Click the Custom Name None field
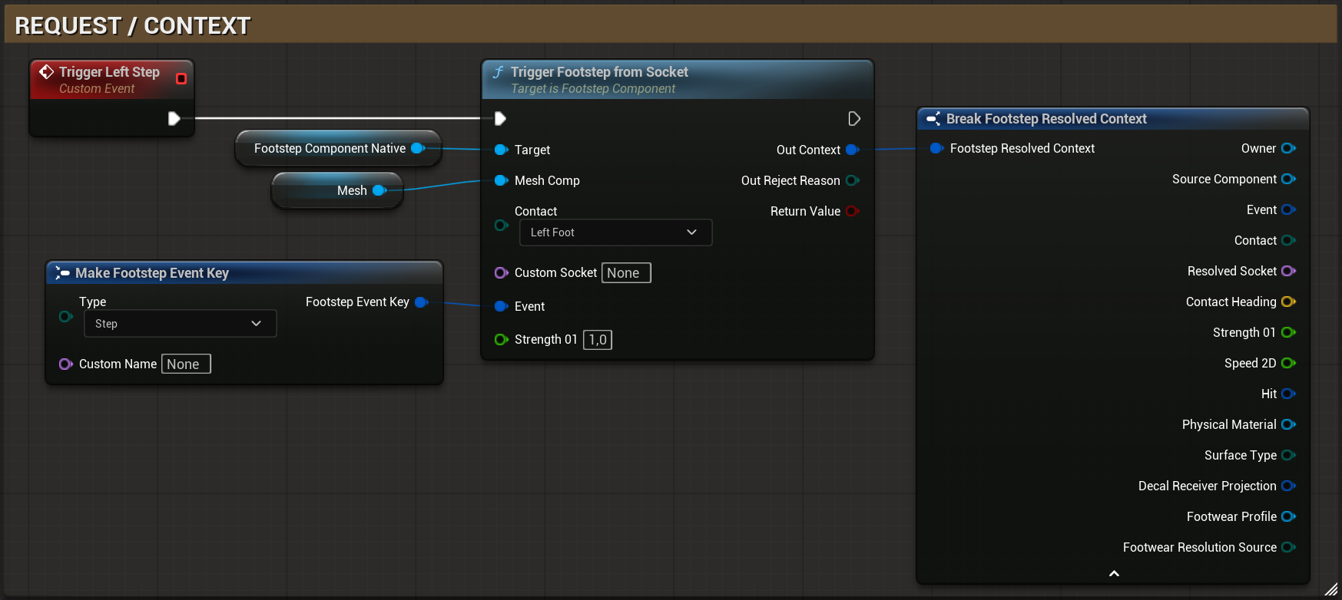This screenshot has height=600, width=1342. point(186,364)
